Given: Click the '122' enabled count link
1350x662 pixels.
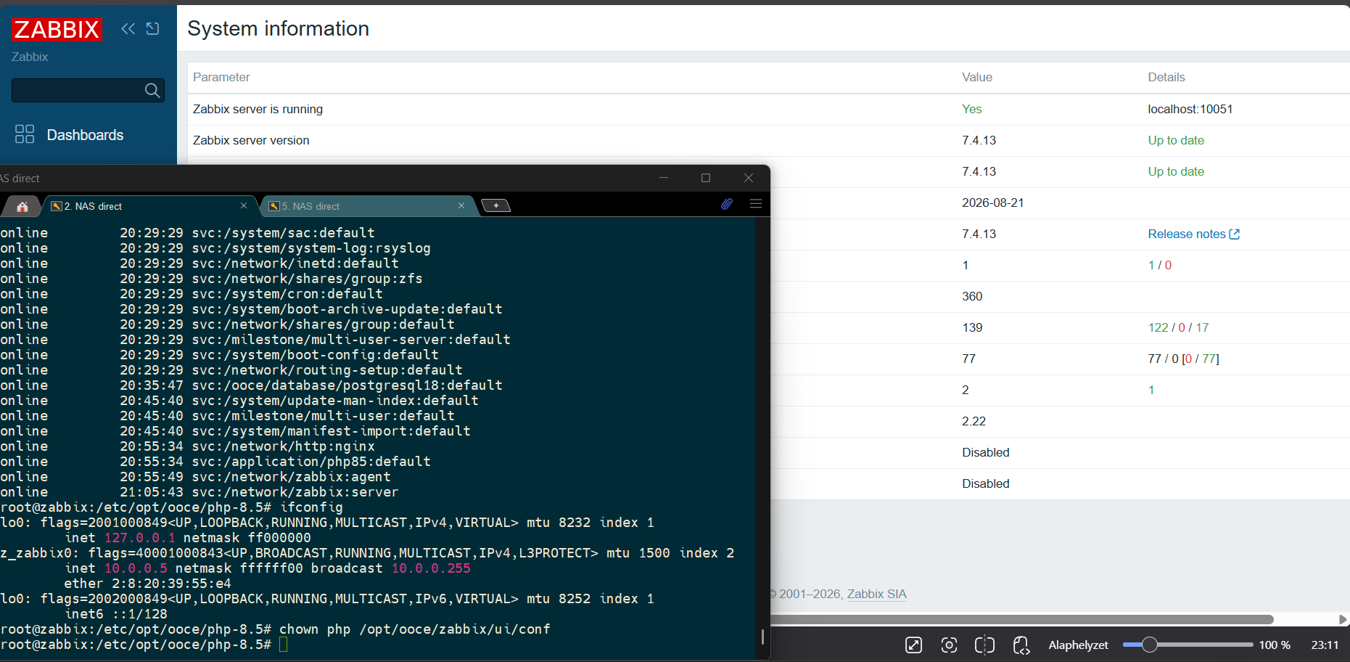Looking at the screenshot, I should click(1158, 327).
